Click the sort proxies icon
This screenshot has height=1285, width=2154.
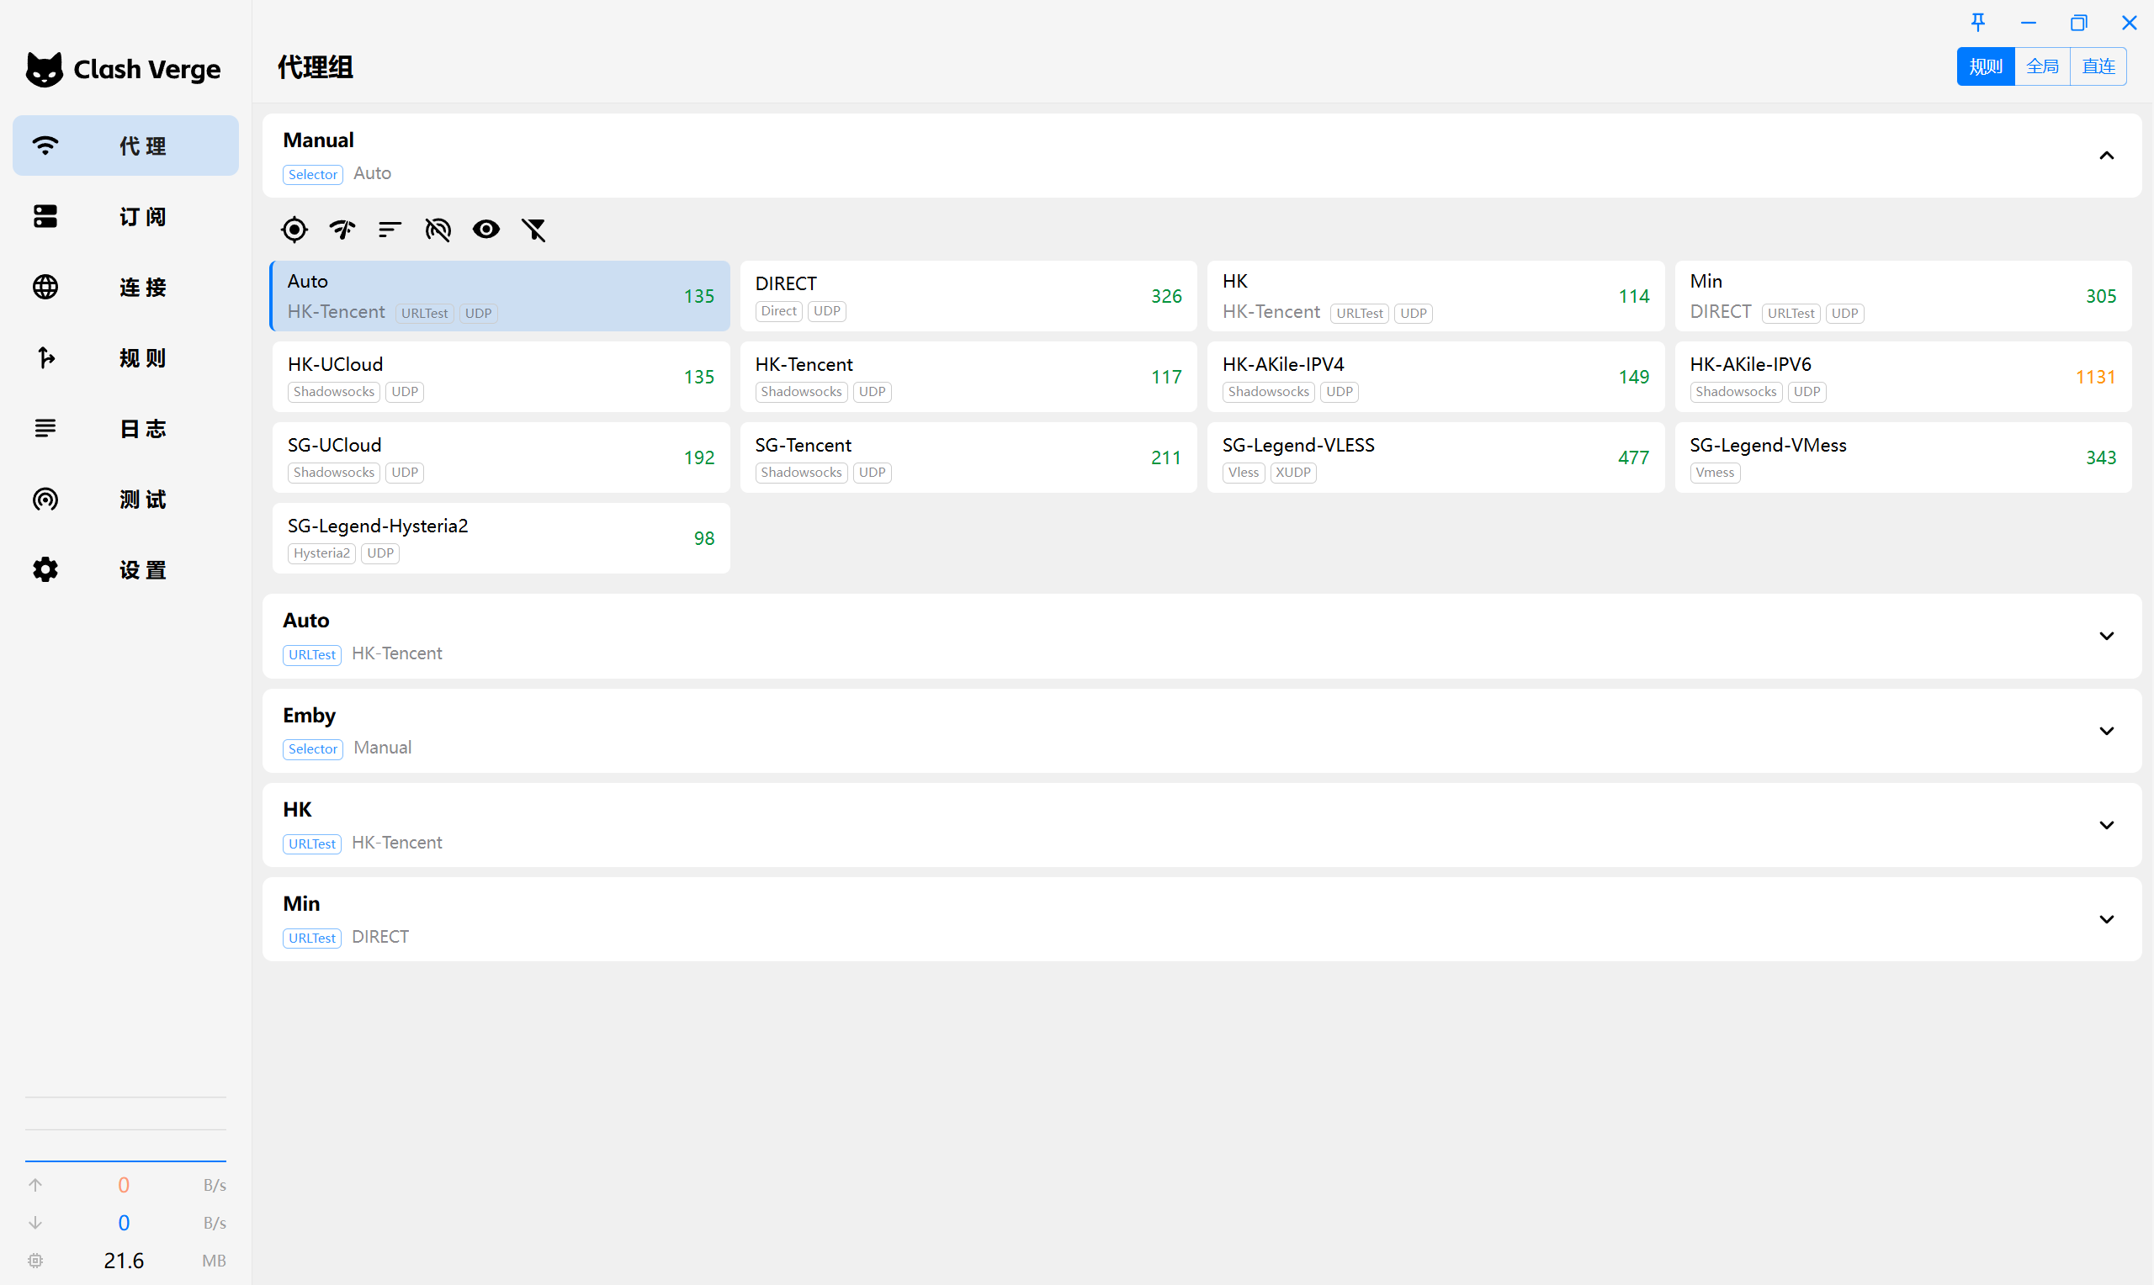[x=390, y=230]
